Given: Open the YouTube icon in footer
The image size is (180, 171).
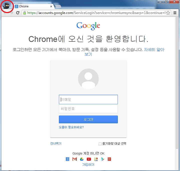Looking at the screenshot, I should pyautogui.click(x=89, y=159).
